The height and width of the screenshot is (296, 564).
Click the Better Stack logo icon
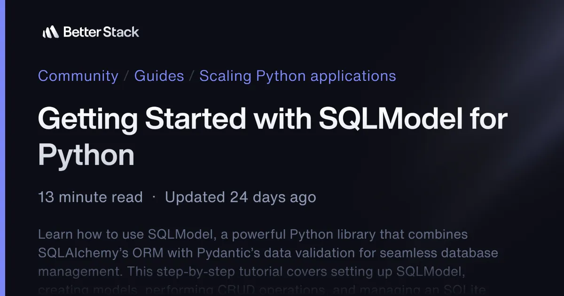coord(51,32)
